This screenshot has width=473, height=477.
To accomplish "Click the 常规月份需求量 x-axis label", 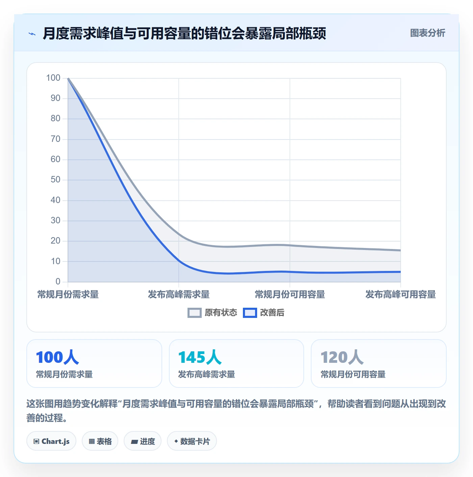I will click(x=68, y=295).
